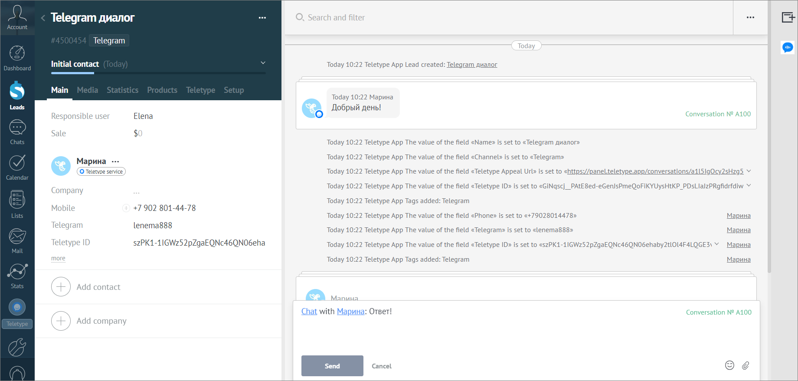The width and height of the screenshot is (798, 381).
Task: Open the panel.teletype.app conversation URL
Action: click(655, 171)
